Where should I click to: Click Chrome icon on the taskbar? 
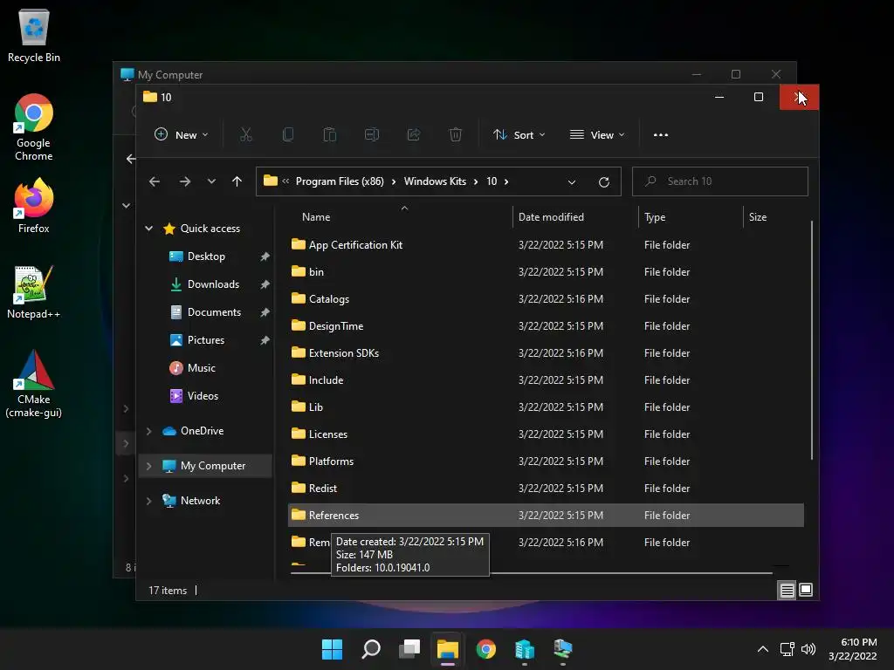[485, 649]
